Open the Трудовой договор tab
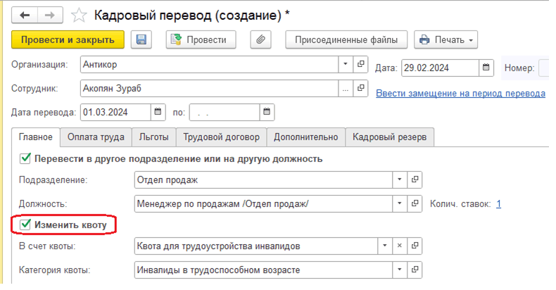Image resolution: width=556 pixels, height=290 pixels. pyautogui.click(x=221, y=137)
